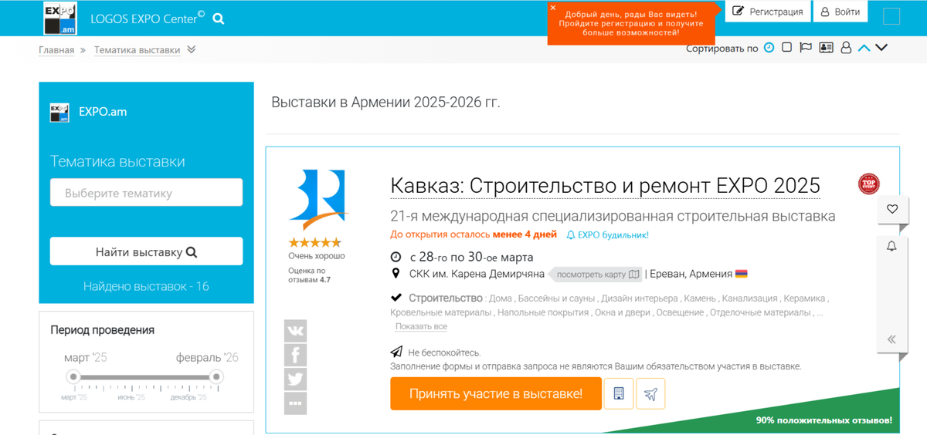The height and width of the screenshot is (435, 927).
Task: Collapse side panel with double-left chevron
Action: click(892, 339)
